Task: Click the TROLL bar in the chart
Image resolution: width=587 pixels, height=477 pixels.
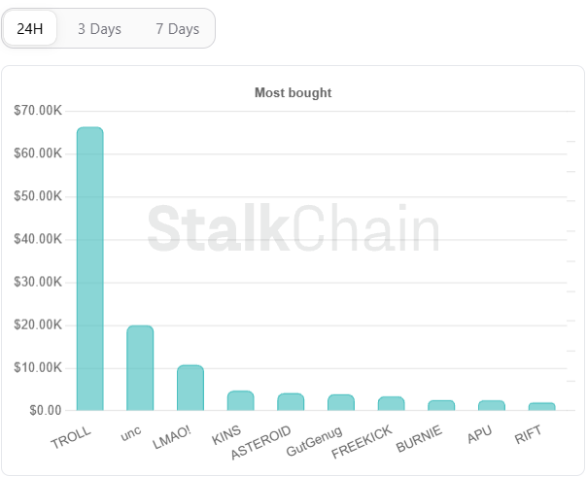Action: tap(89, 269)
